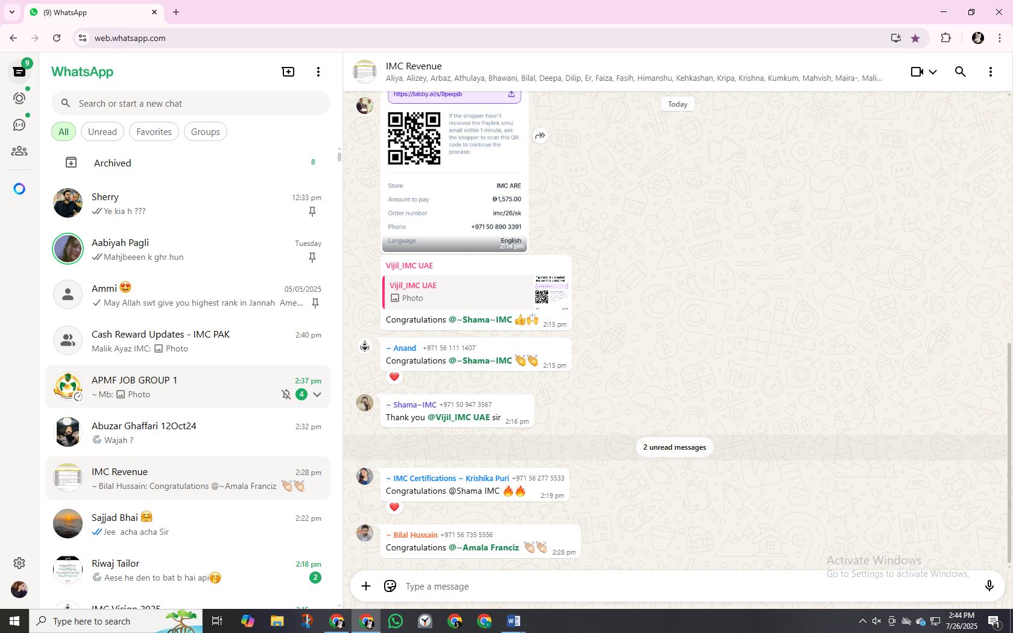Screen dimensions: 1013x633
Task: Show hidden system tray icons
Action: (x=862, y=621)
